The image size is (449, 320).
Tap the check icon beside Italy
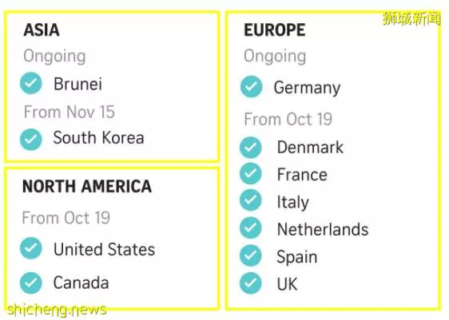pos(251,200)
